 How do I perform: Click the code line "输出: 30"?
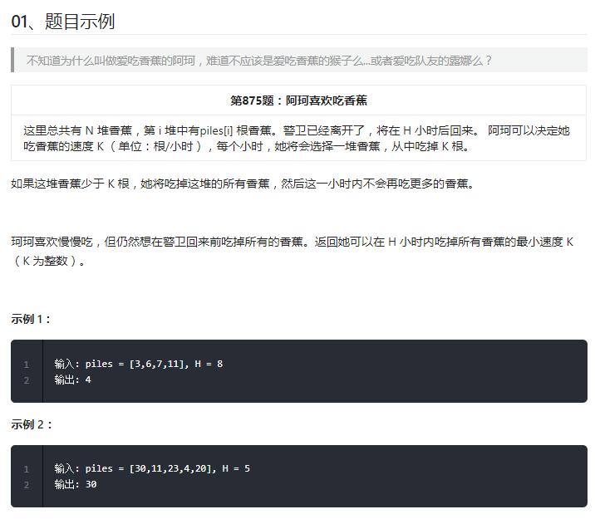click(75, 484)
